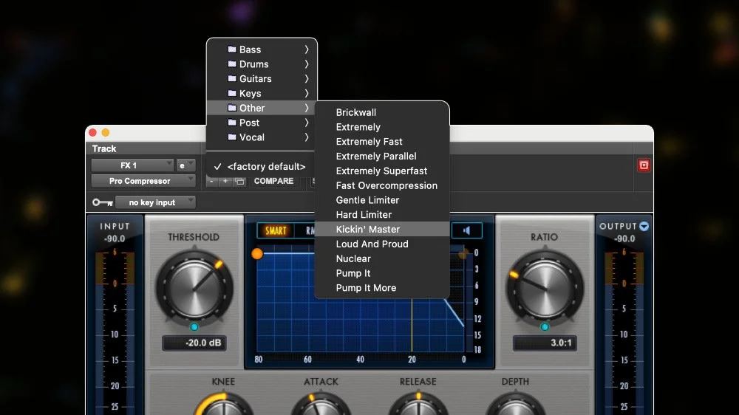
Task: Click the orange threshold handle on graph
Action: coord(257,254)
